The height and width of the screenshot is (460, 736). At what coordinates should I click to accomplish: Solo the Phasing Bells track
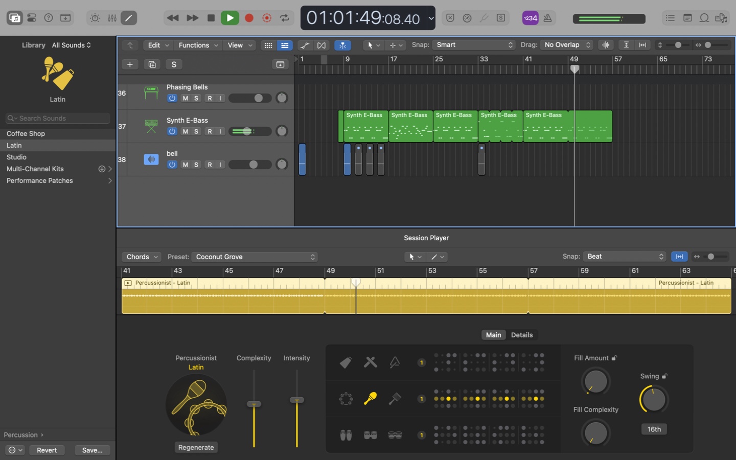tap(196, 98)
